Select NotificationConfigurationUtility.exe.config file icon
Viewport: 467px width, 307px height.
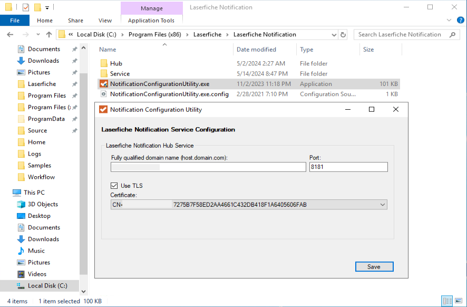click(104, 94)
